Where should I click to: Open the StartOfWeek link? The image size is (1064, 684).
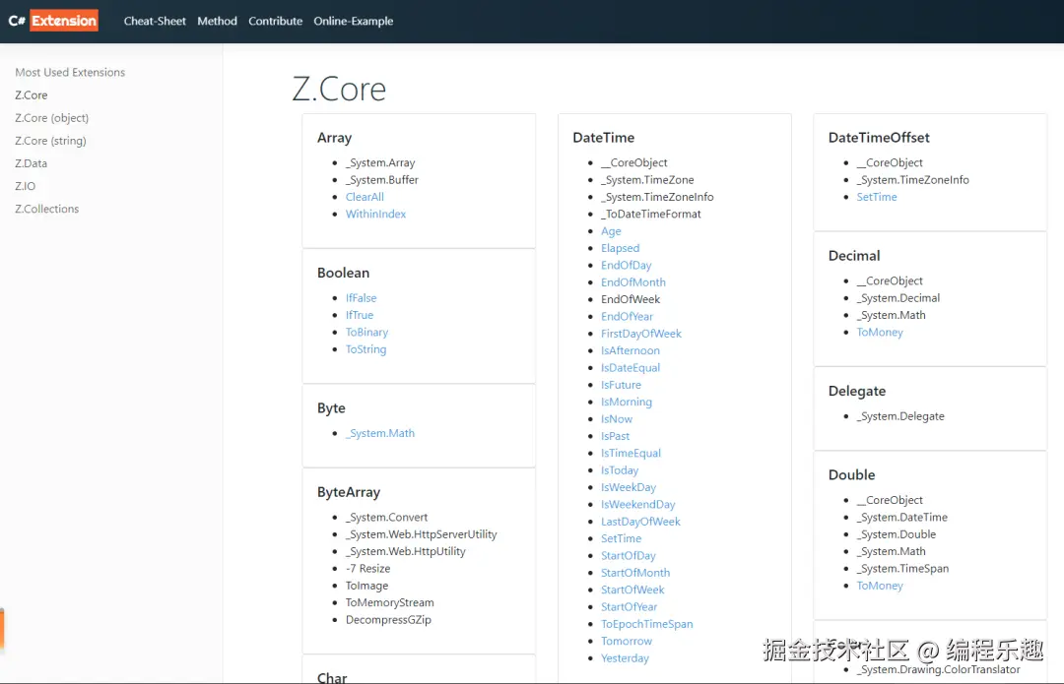(632, 590)
